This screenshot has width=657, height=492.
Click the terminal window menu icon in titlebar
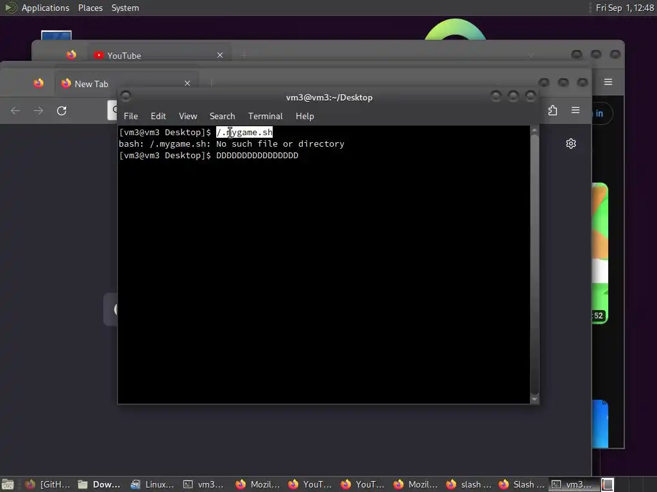pyautogui.click(x=125, y=96)
